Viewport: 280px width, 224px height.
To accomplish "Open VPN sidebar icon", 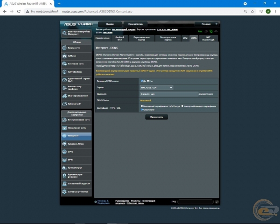I will tap(64, 160).
